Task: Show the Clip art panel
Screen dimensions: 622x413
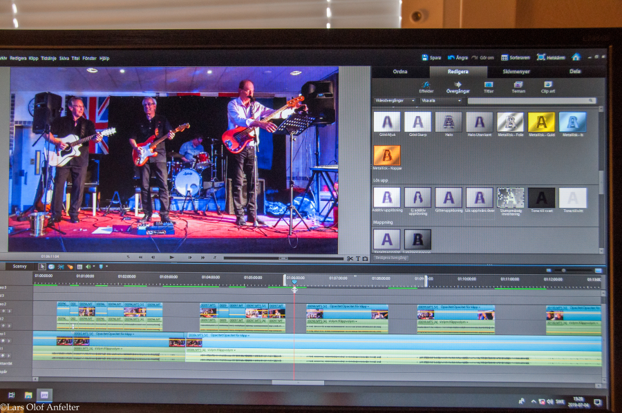Action: pos(548,87)
